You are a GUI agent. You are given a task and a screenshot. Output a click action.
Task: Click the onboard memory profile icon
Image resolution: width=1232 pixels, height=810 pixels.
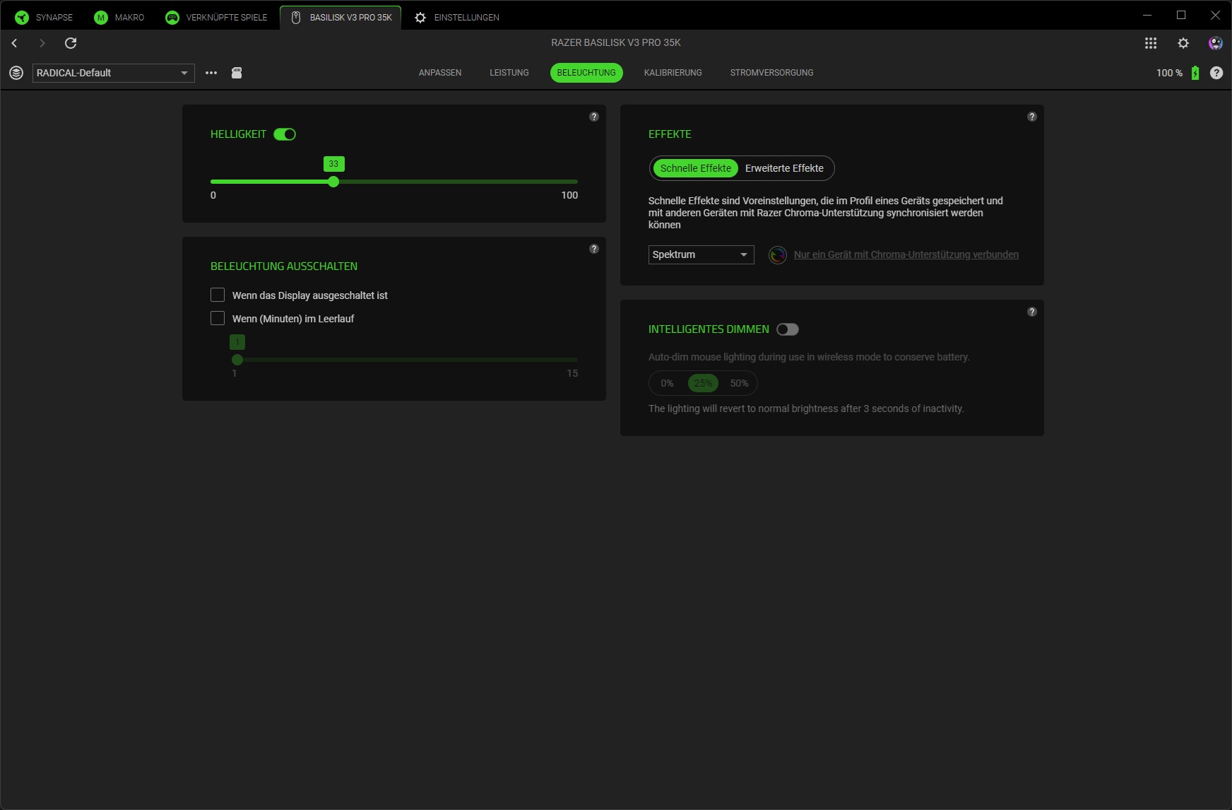click(x=237, y=73)
